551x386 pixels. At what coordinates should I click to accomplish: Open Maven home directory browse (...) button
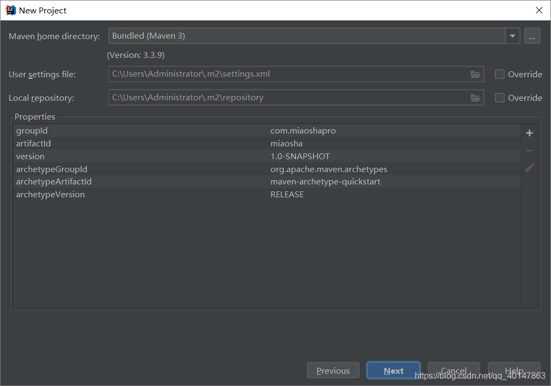[532, 36]
